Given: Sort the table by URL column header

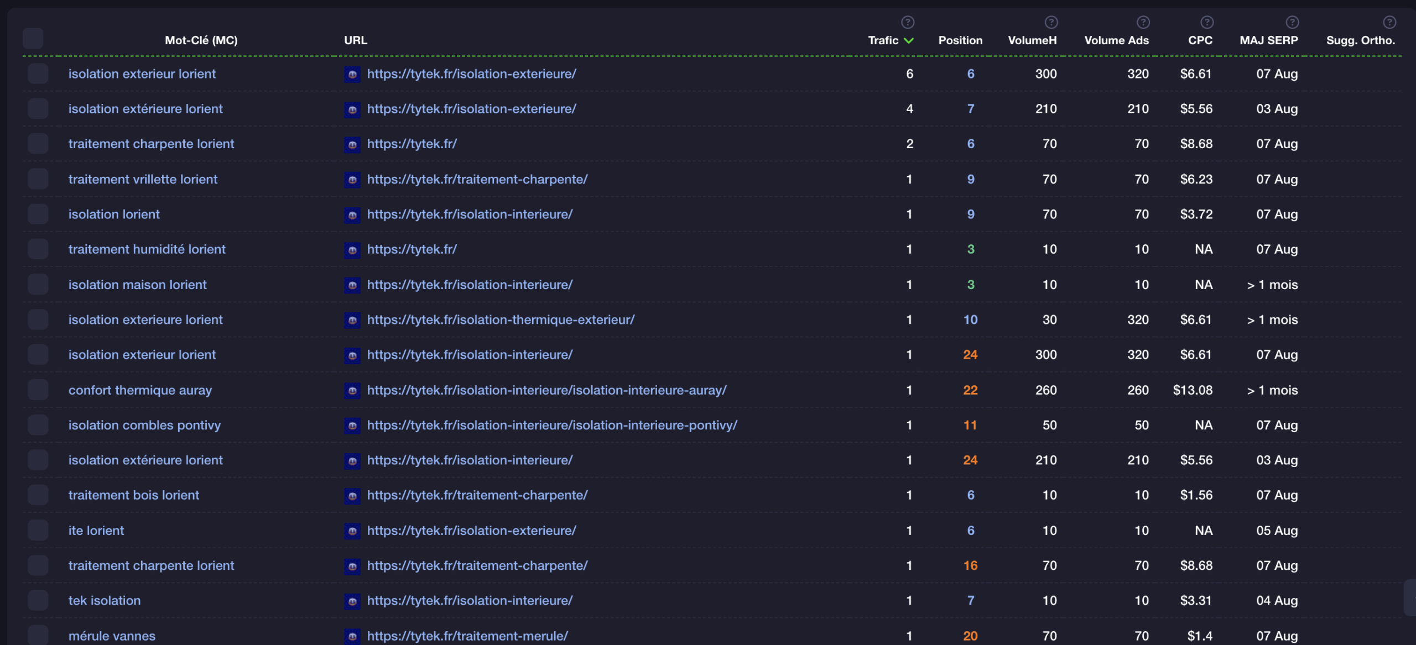Looking at the screenshot, I should (x=356, y=40).
